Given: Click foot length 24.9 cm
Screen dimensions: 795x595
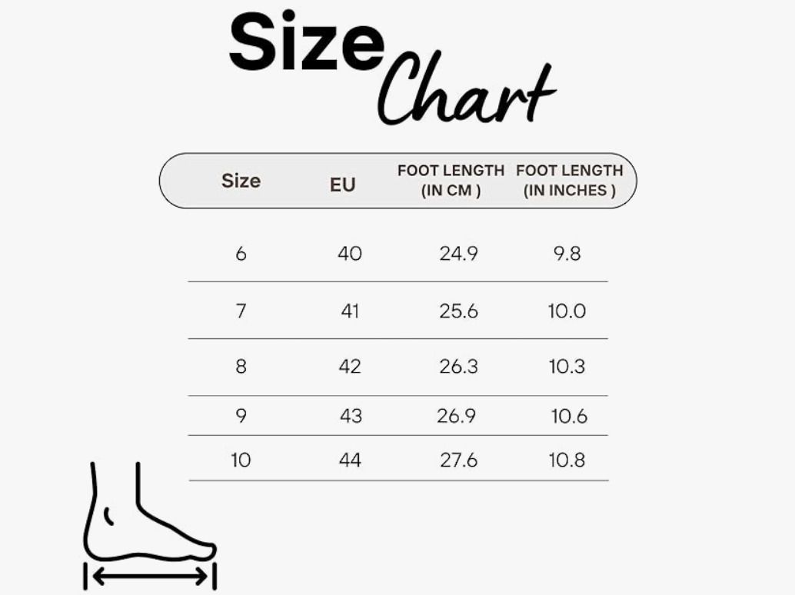Looking at the screenshot, I should tap(458, 254).
